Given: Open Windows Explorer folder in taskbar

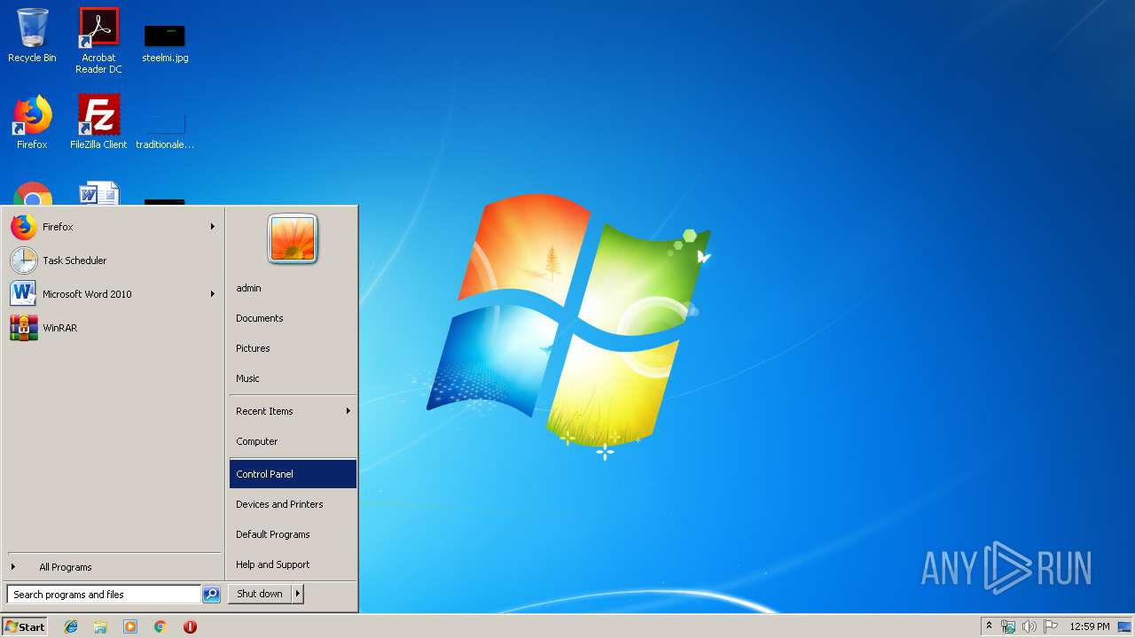Looking at the screenshot, I should click(x=100, y=626).
